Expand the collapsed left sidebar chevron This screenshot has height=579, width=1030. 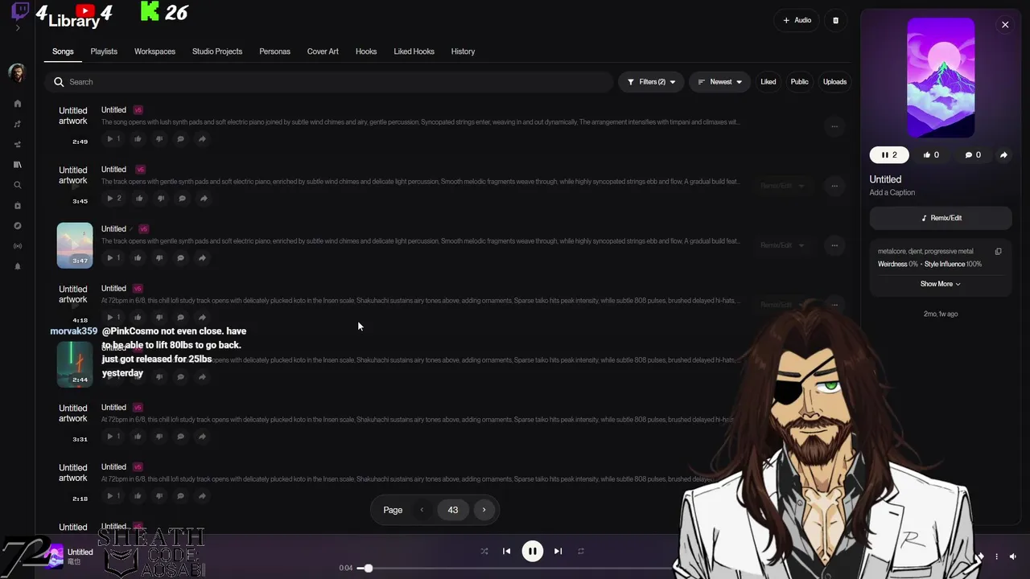pos(18,28)
